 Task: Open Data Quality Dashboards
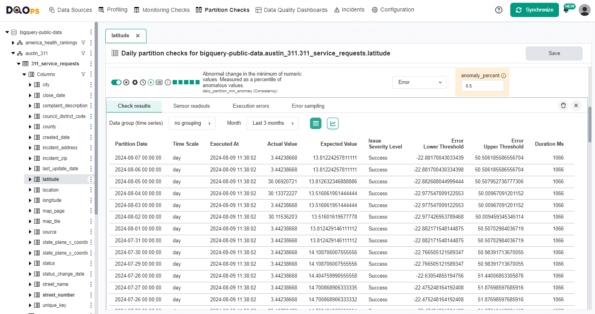coord(291,10)
